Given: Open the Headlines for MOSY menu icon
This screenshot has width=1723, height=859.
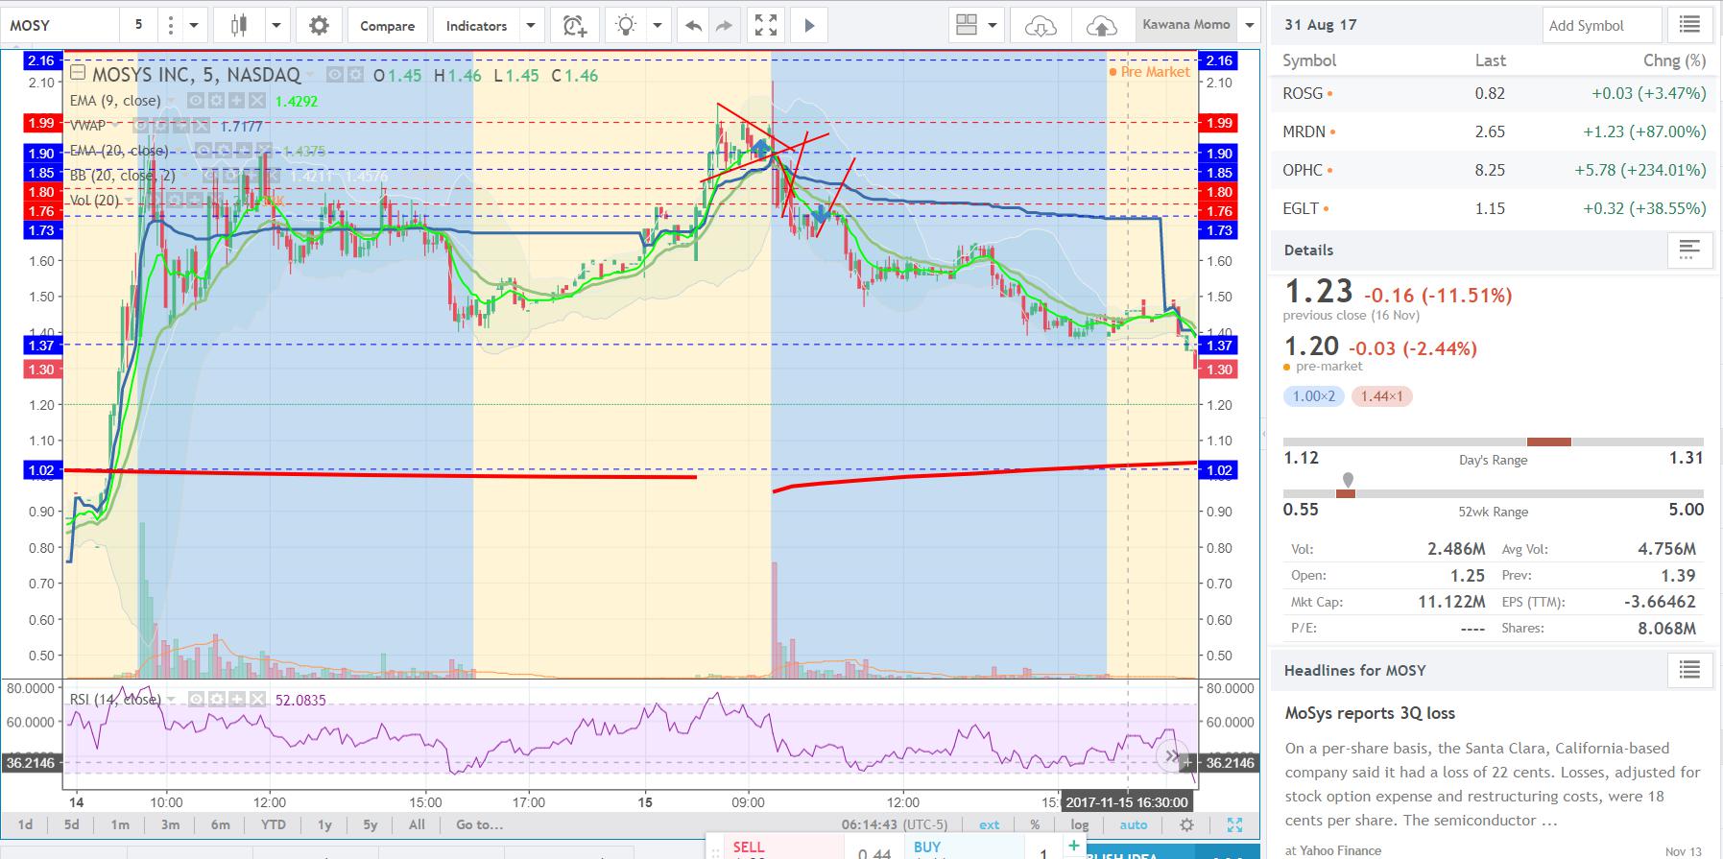Looking at the screenshot, I should click(x=1689, y=670).
